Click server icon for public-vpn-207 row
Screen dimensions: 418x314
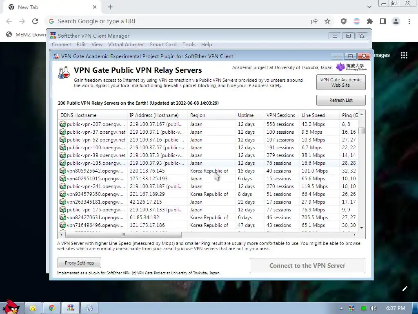pyautogui.click(x=62, y=124)
